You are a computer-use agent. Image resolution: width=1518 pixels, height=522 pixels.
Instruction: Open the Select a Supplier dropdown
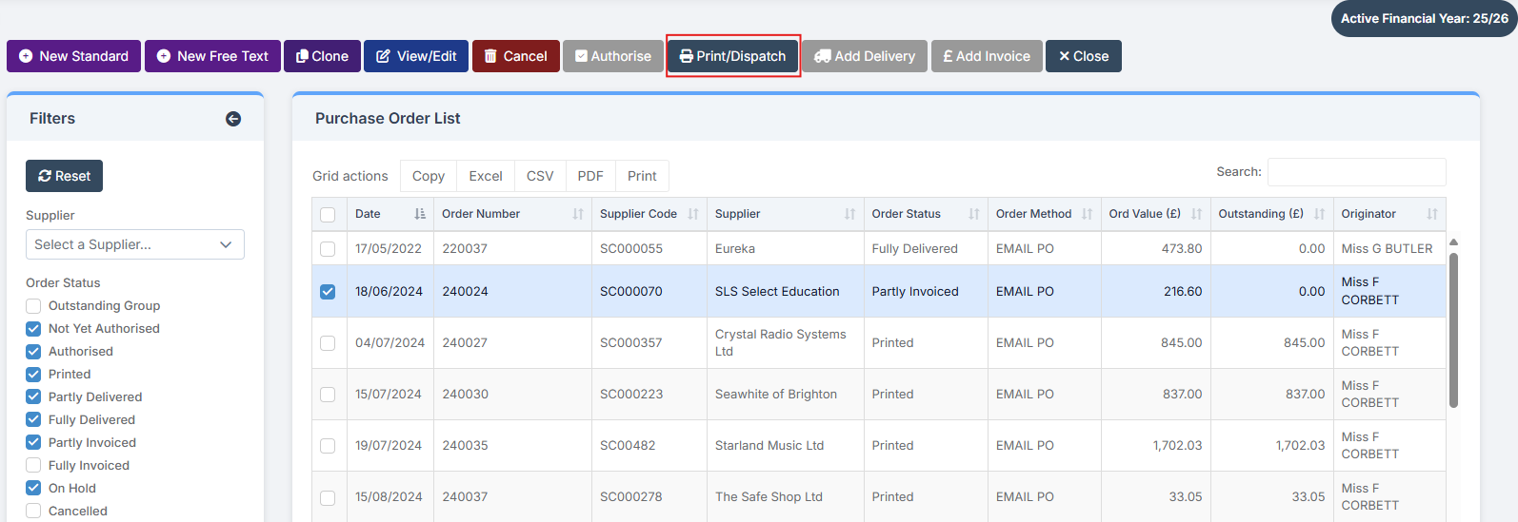(134, 244)
